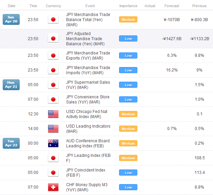Click previous value 113.4
Screen dimensions: 213x195
(199, 173)
